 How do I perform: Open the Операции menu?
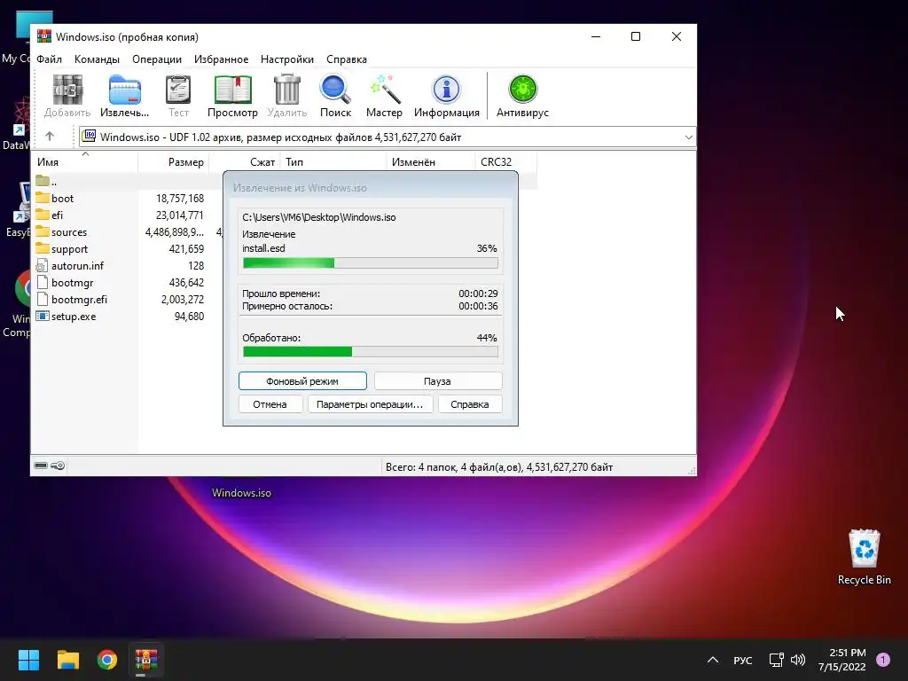click(x=157, y=59)
